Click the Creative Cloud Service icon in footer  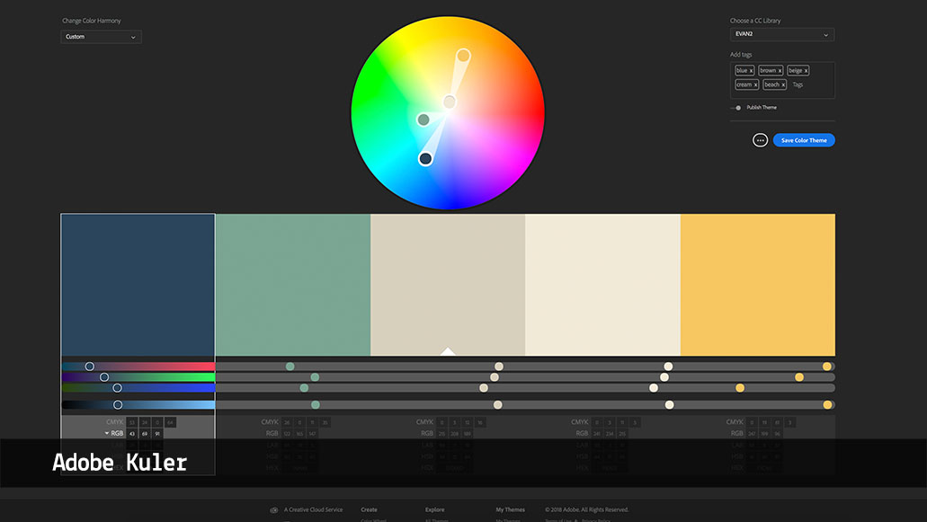pos(274,510)
